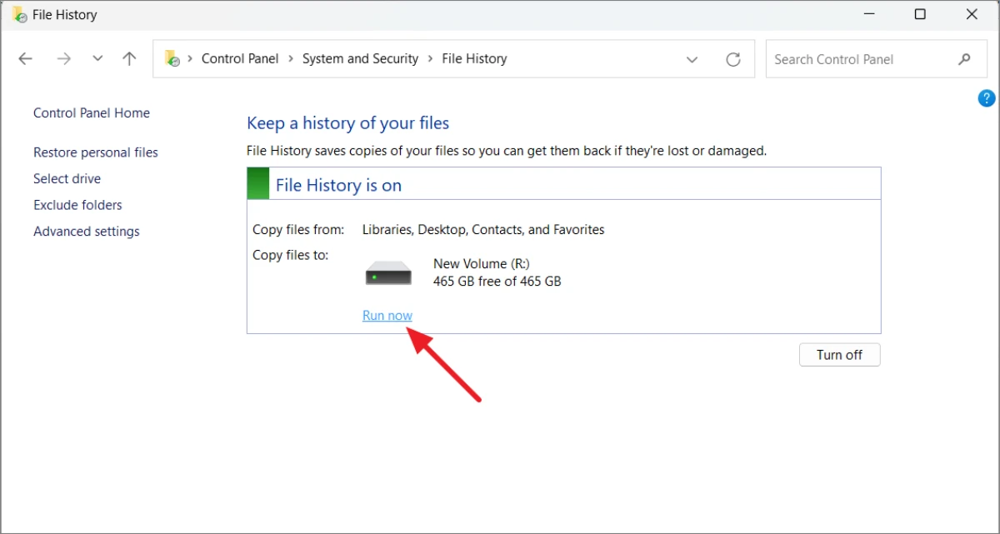The height and width of the screenshot is (534, 1000).
Task: Open Restore personal files
Action: point(96,152)
